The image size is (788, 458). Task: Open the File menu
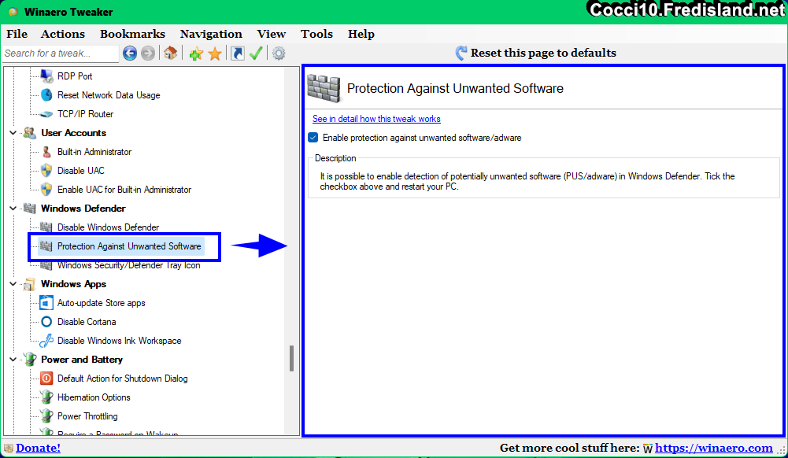click(x=17, y=34)
